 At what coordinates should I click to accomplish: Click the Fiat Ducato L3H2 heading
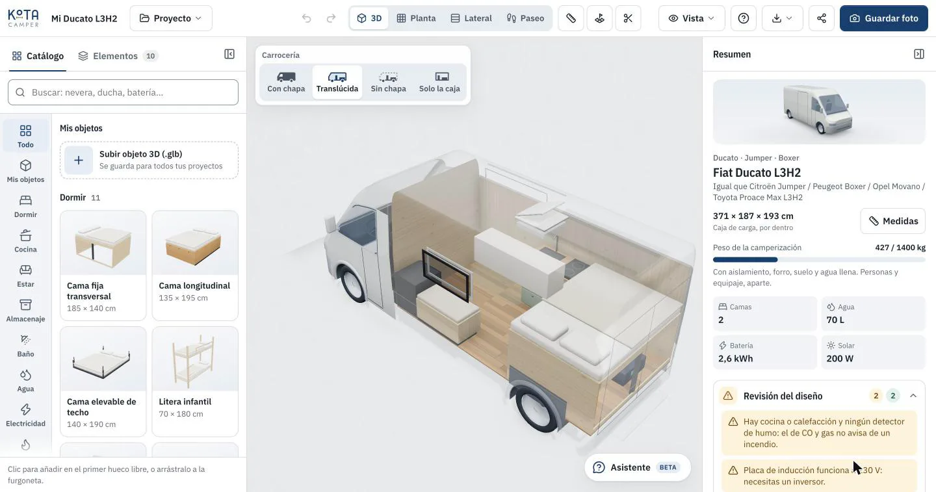coord(757,173)
